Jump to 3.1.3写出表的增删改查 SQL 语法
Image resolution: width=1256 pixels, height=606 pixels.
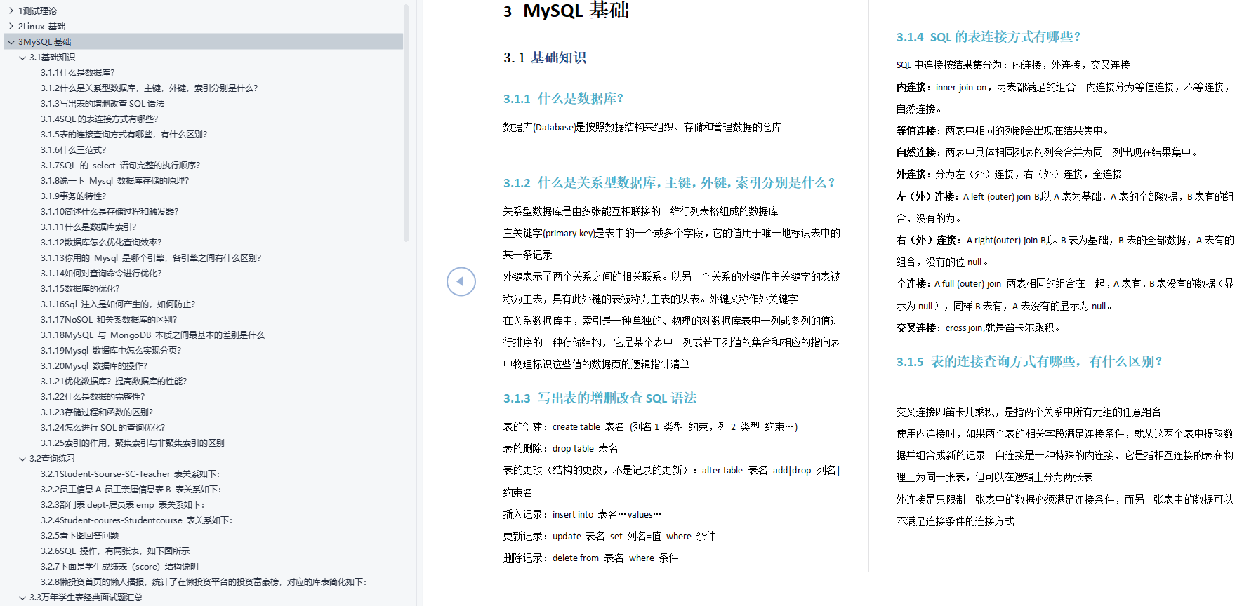103,103
